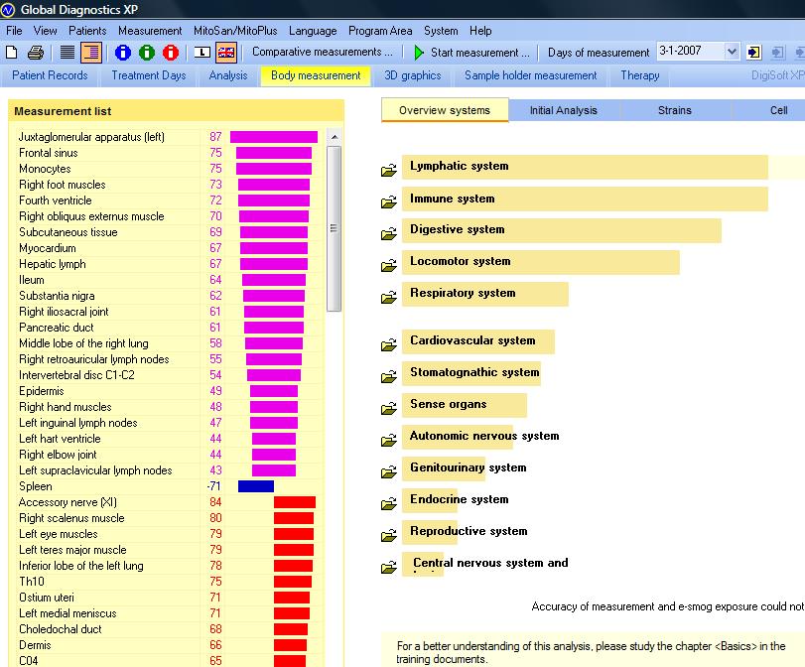This screenshot has height=667, width=805.
Task: Open the Measurement menu
Action: pos(150,31)
